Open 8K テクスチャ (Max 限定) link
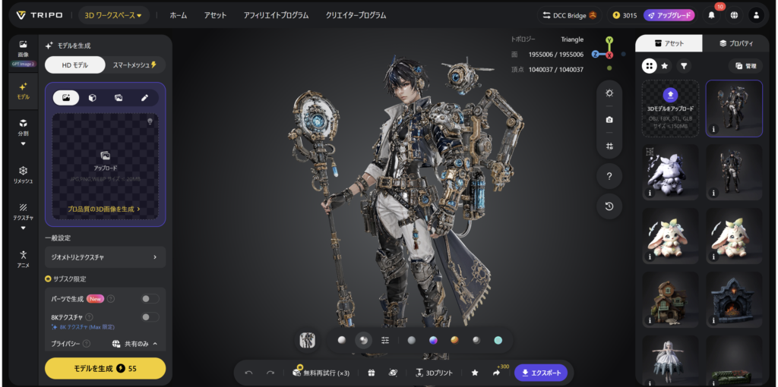Screen dimensions: 778x387 tap(84, 327)
